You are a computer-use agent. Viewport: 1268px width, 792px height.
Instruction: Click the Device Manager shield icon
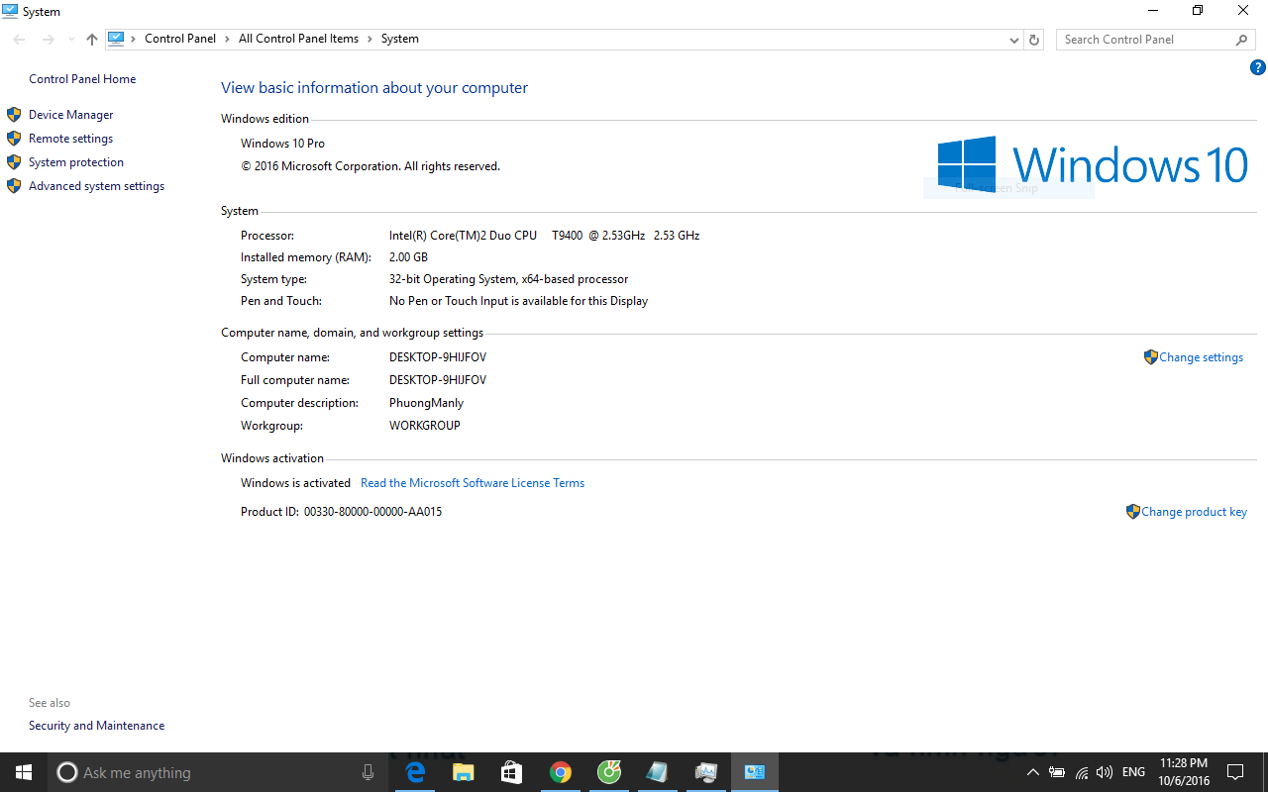(x=14, y=115)
